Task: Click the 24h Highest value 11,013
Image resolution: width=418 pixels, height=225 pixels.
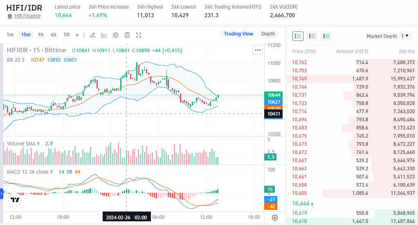Action: coord(146,15)
